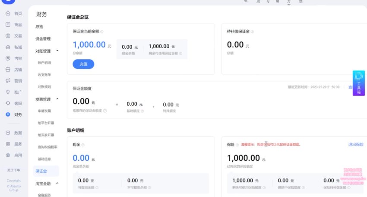The height and width of the screenshot is (197, 367).
Task: Click info icon next to 待补缴保证金
Action: 253,31
